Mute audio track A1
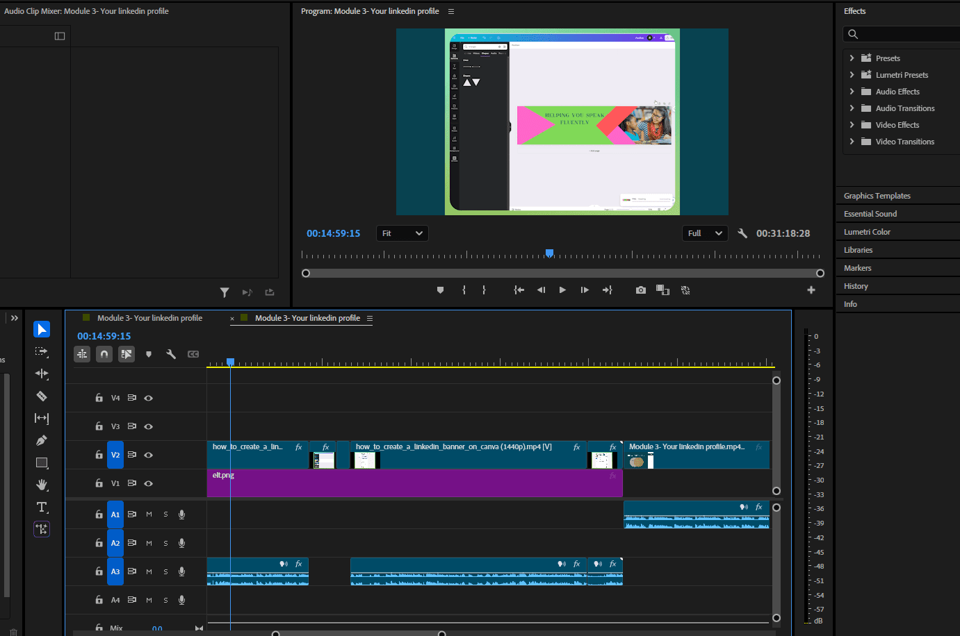Image resolution: width=960 pixels, height=636 pixels. (149, 514)
